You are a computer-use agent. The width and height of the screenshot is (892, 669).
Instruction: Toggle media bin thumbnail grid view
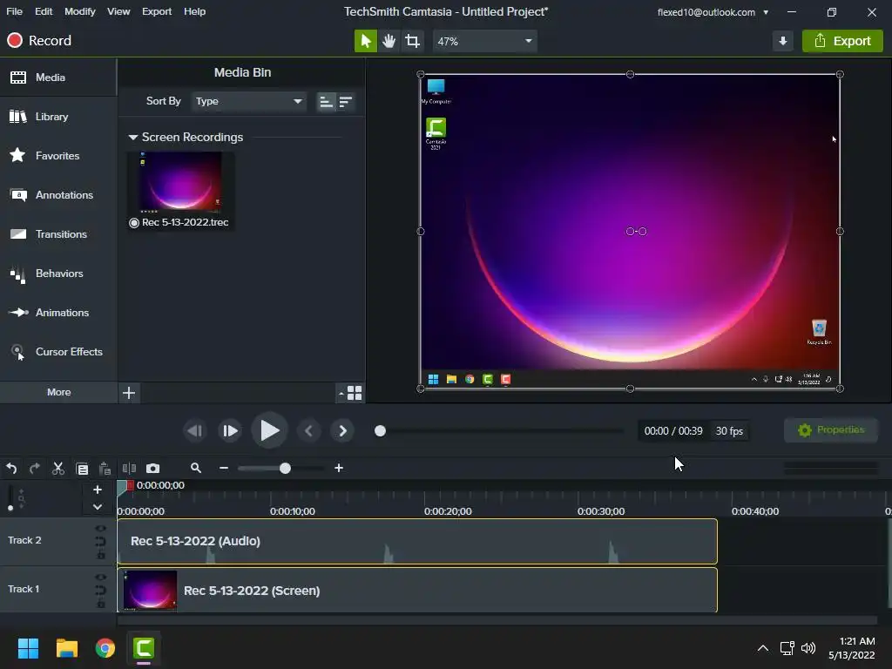355,393
